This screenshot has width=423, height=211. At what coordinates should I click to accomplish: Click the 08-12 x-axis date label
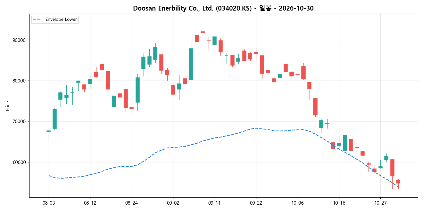(x=90, y=203)
